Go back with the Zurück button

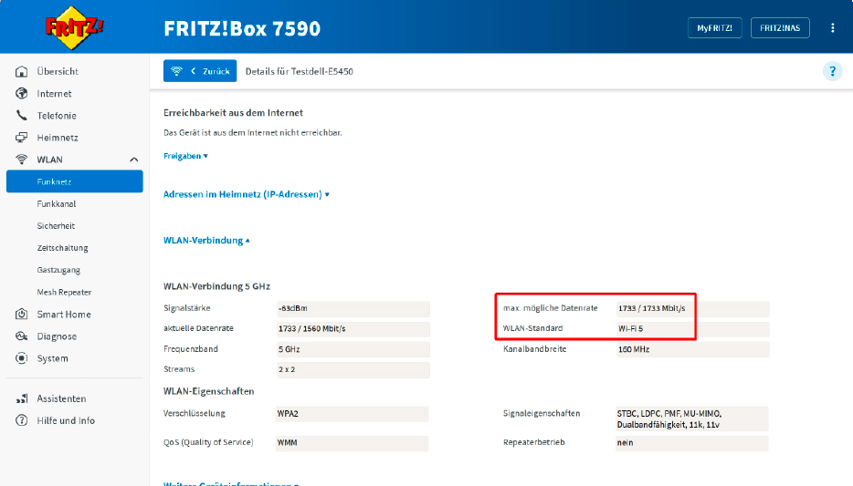pos(200,71)
